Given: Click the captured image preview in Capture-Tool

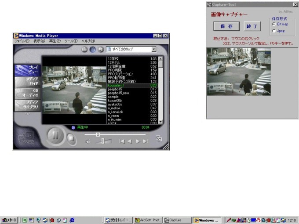Looking at the screenshot, I should pos(239,72).
